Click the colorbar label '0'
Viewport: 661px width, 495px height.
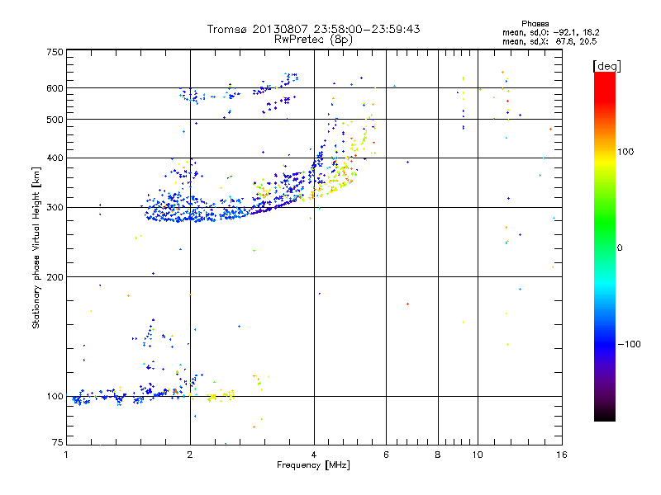[620, 248]
